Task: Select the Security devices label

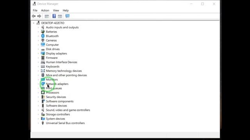Action: click(56, 97)
